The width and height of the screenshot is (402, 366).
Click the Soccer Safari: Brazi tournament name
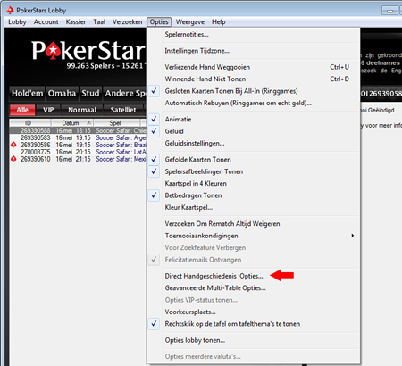click(121, 145)
